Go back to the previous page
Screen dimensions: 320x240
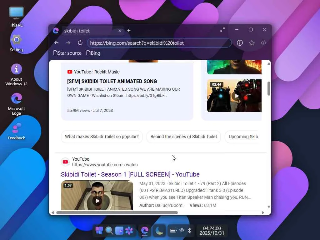click(x=56, y=43)
